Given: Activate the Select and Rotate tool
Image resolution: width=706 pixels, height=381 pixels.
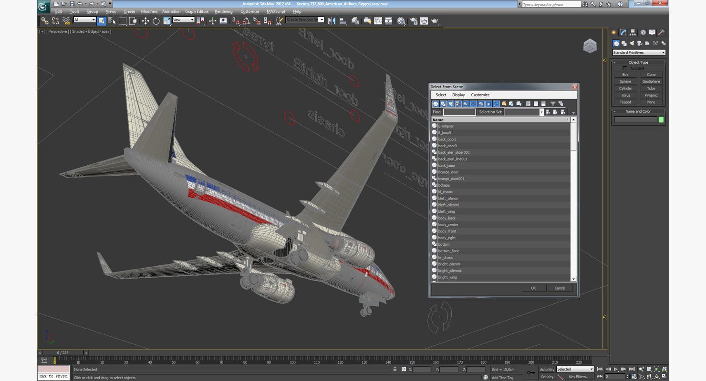Looking at the screenshot, I should pos(156,21).
